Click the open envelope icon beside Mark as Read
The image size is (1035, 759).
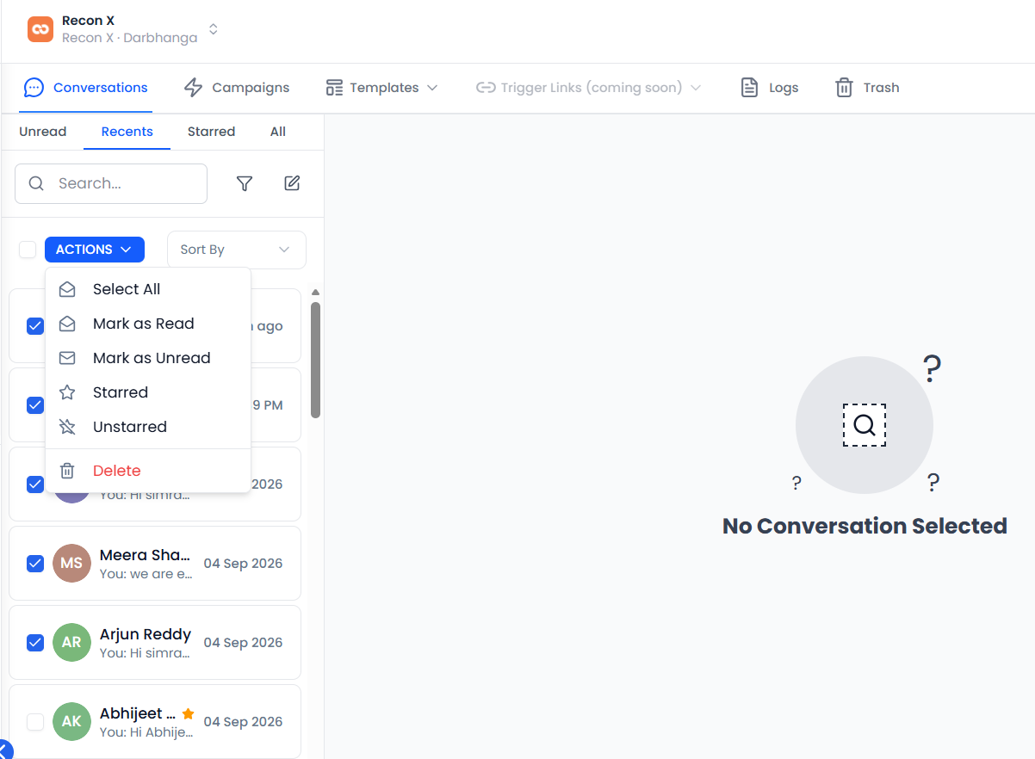pyautogui.click(x=67, y=324)
